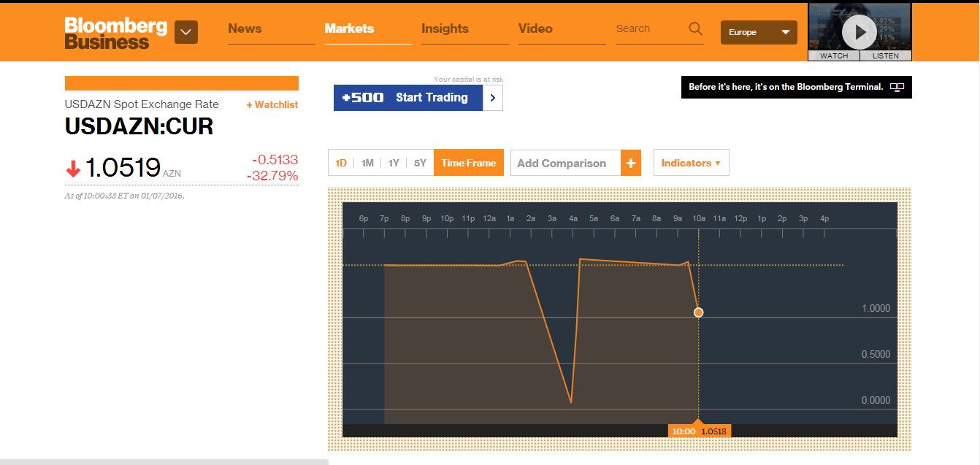The height and width of the screenshot is (465, 980).
Task: Click the -0.5133 change value
Action: coord(275,160)
